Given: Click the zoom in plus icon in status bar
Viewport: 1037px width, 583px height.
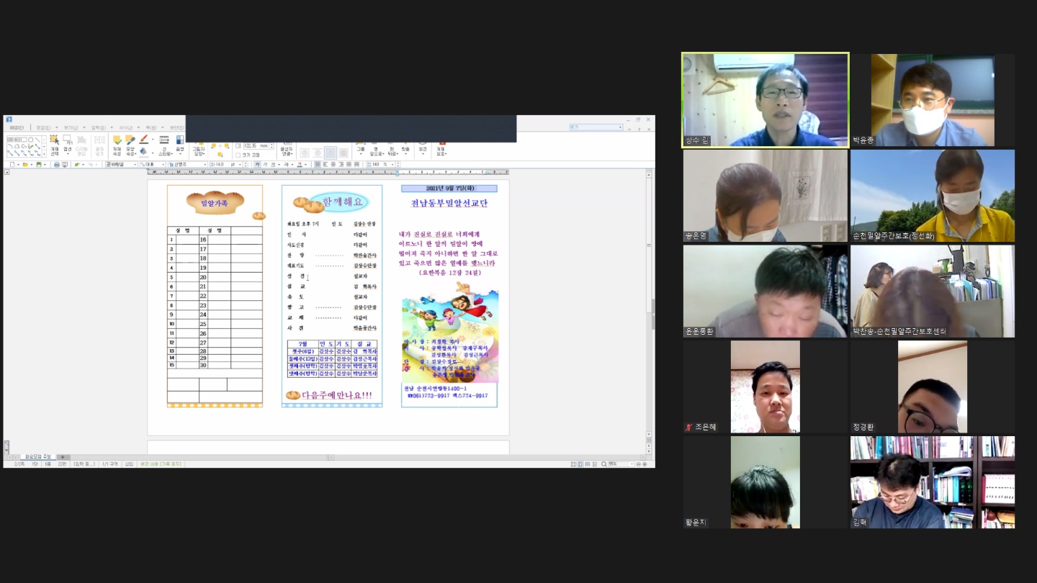Looking at the screenshot, I should pos(644,464).
